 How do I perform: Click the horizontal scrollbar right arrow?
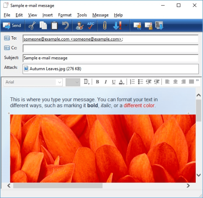pos(188,186)
